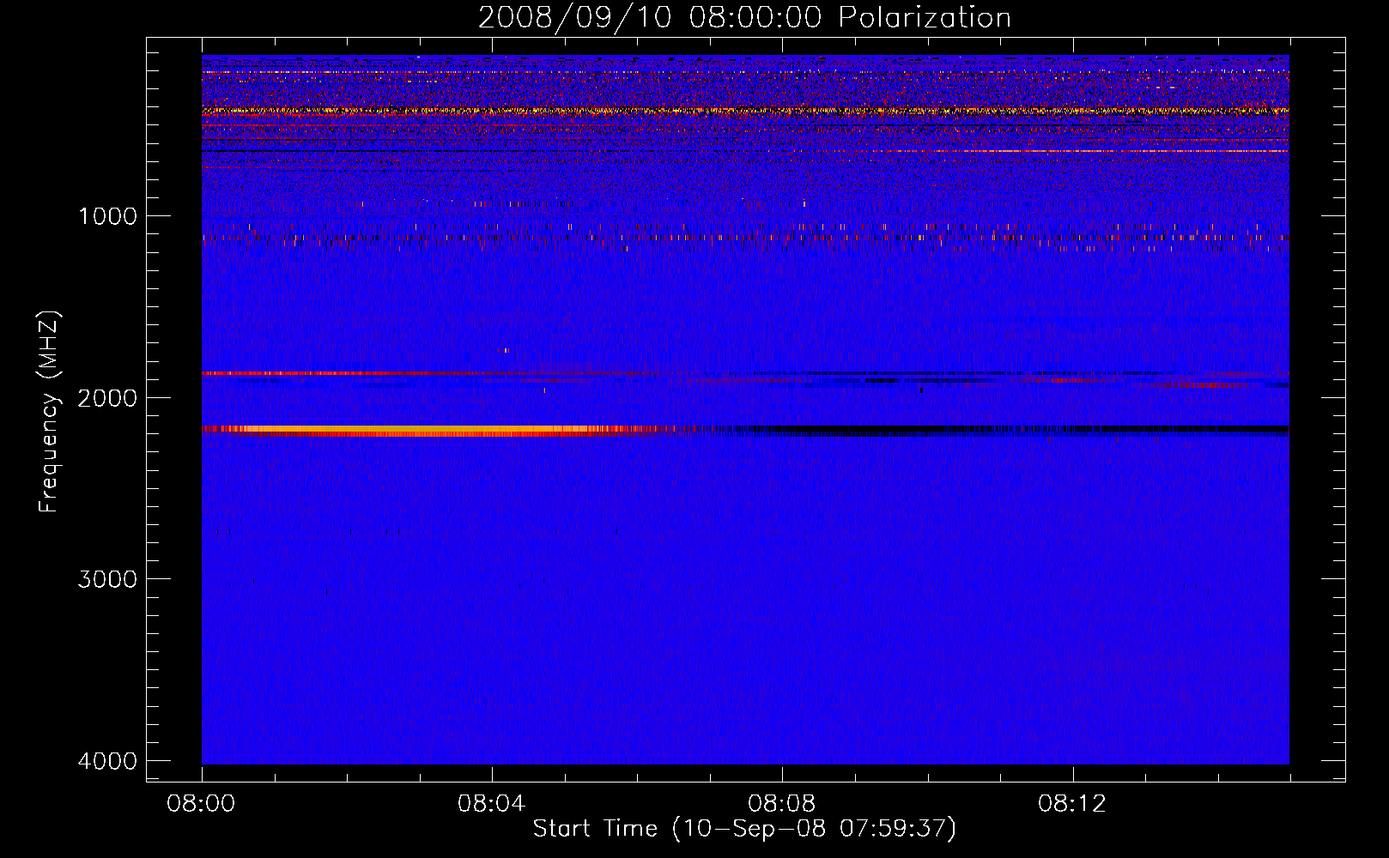This screenshot has width=1389, height=858.
Task: Click the 'Frequency (MHZ)' axis label
Action: [49, 411]
